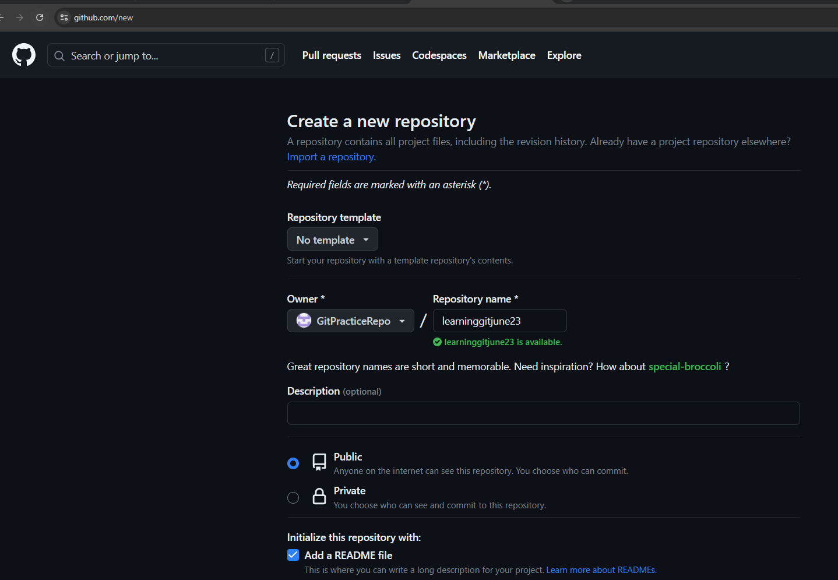Uncheck the Add a README file checkbox
The height and width of the screenshot is (580, 838).
pos(293,555)
